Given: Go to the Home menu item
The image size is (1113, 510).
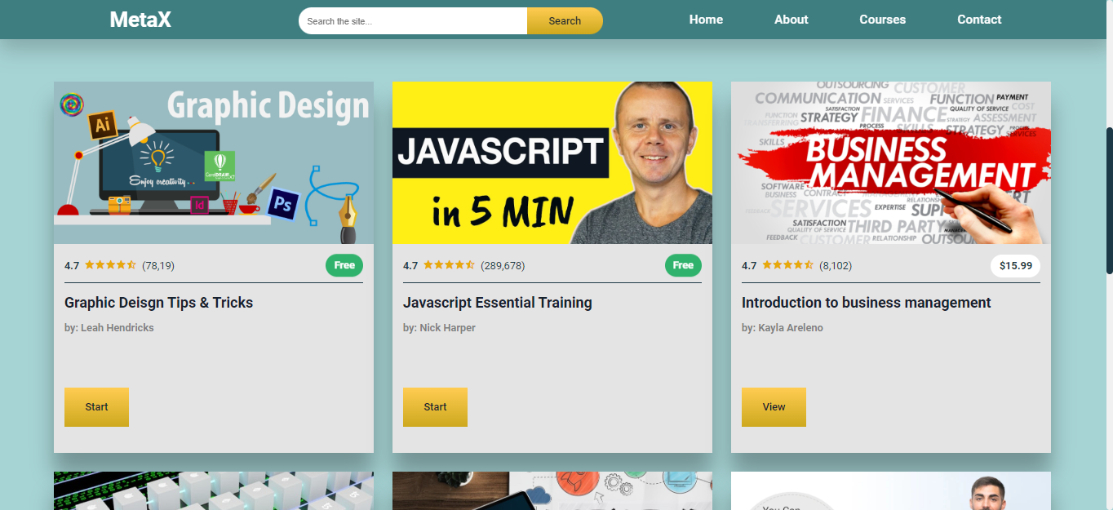Looking at the screenshot, I should (x=706, y=19).
